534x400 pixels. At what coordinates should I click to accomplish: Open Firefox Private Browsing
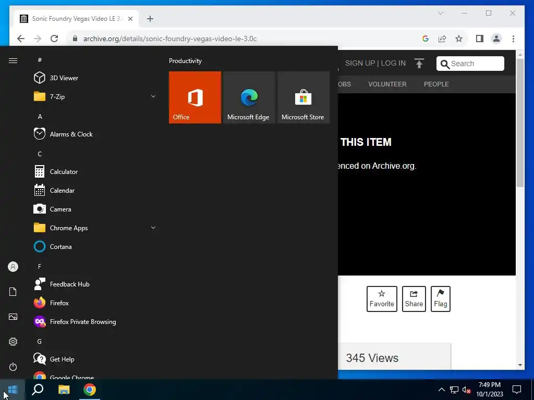(95, 322)
